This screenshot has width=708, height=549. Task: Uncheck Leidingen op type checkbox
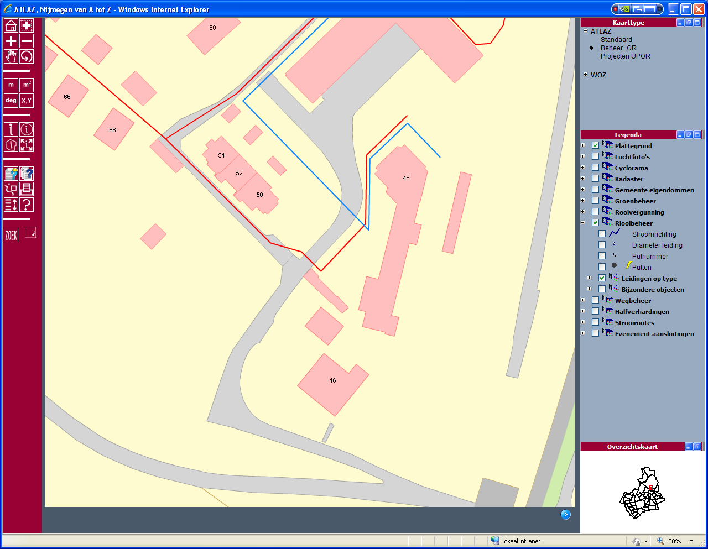[x=602, y=278]
